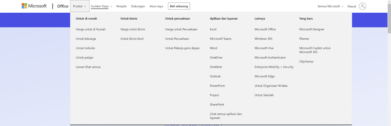Open PowerPoint link
Image resolution: width=391 pixels, height=126 pixels.
pyautogui.click(x=217, y=86)
